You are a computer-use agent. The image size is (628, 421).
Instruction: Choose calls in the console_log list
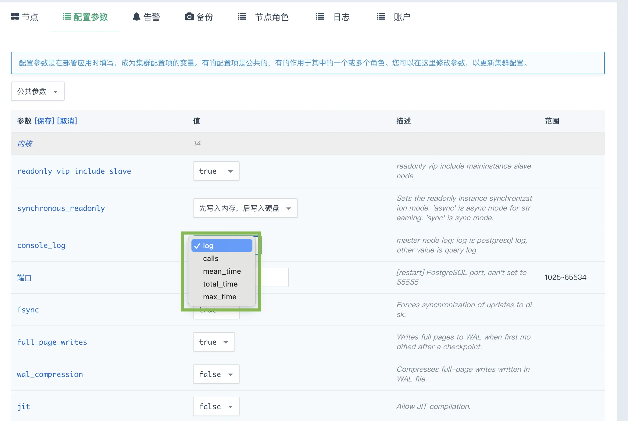[222, 258]
